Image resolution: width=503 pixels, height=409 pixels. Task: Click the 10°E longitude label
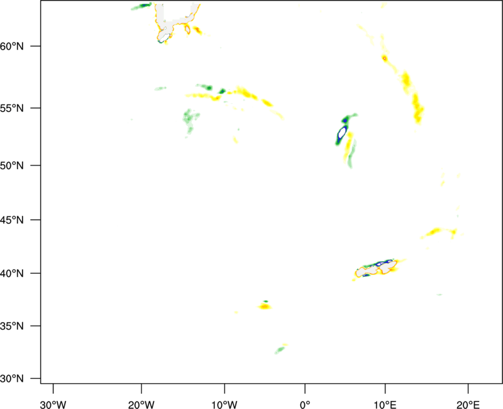click(385, 405)
